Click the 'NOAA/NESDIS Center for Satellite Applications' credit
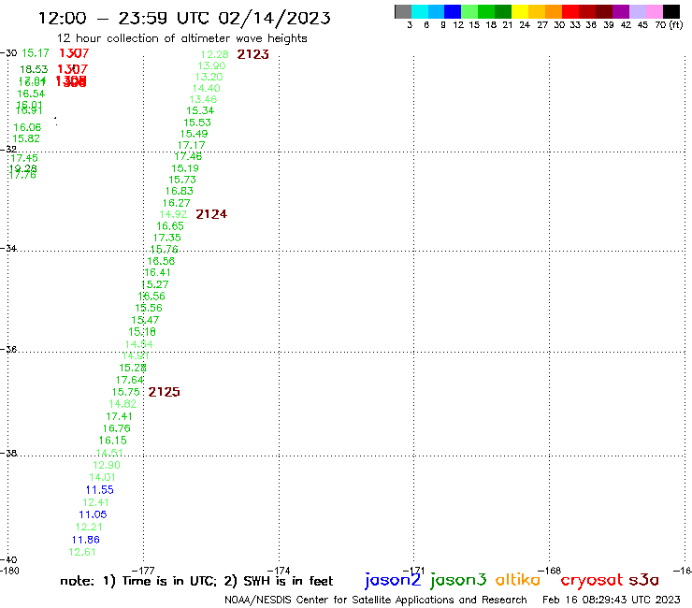The height and width of the screenshot is (608, 692). (x=376, y=600)
